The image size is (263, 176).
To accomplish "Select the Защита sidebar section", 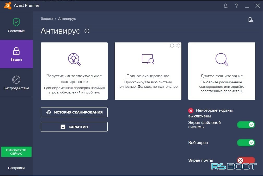I will tap(16, 54).
